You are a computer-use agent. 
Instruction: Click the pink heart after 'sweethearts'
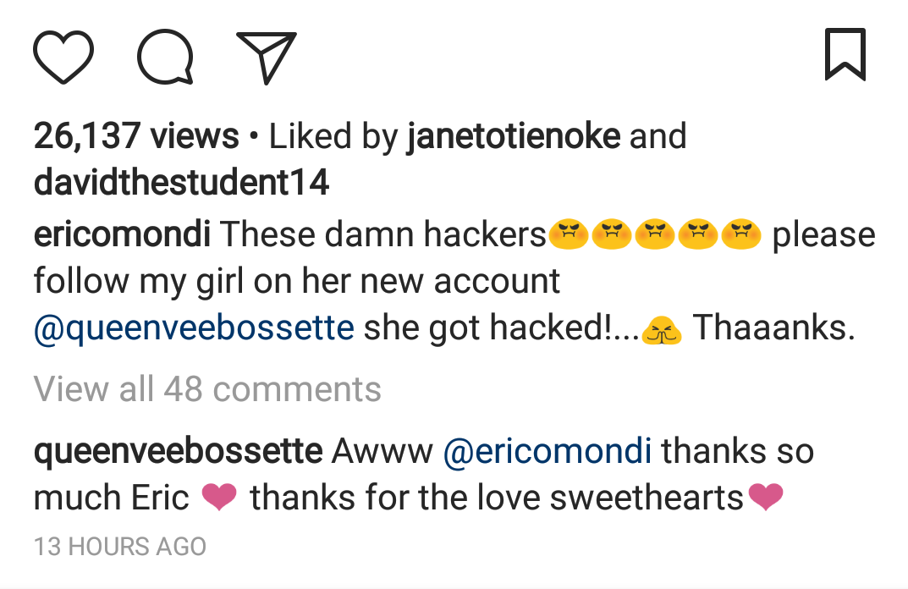766,498
